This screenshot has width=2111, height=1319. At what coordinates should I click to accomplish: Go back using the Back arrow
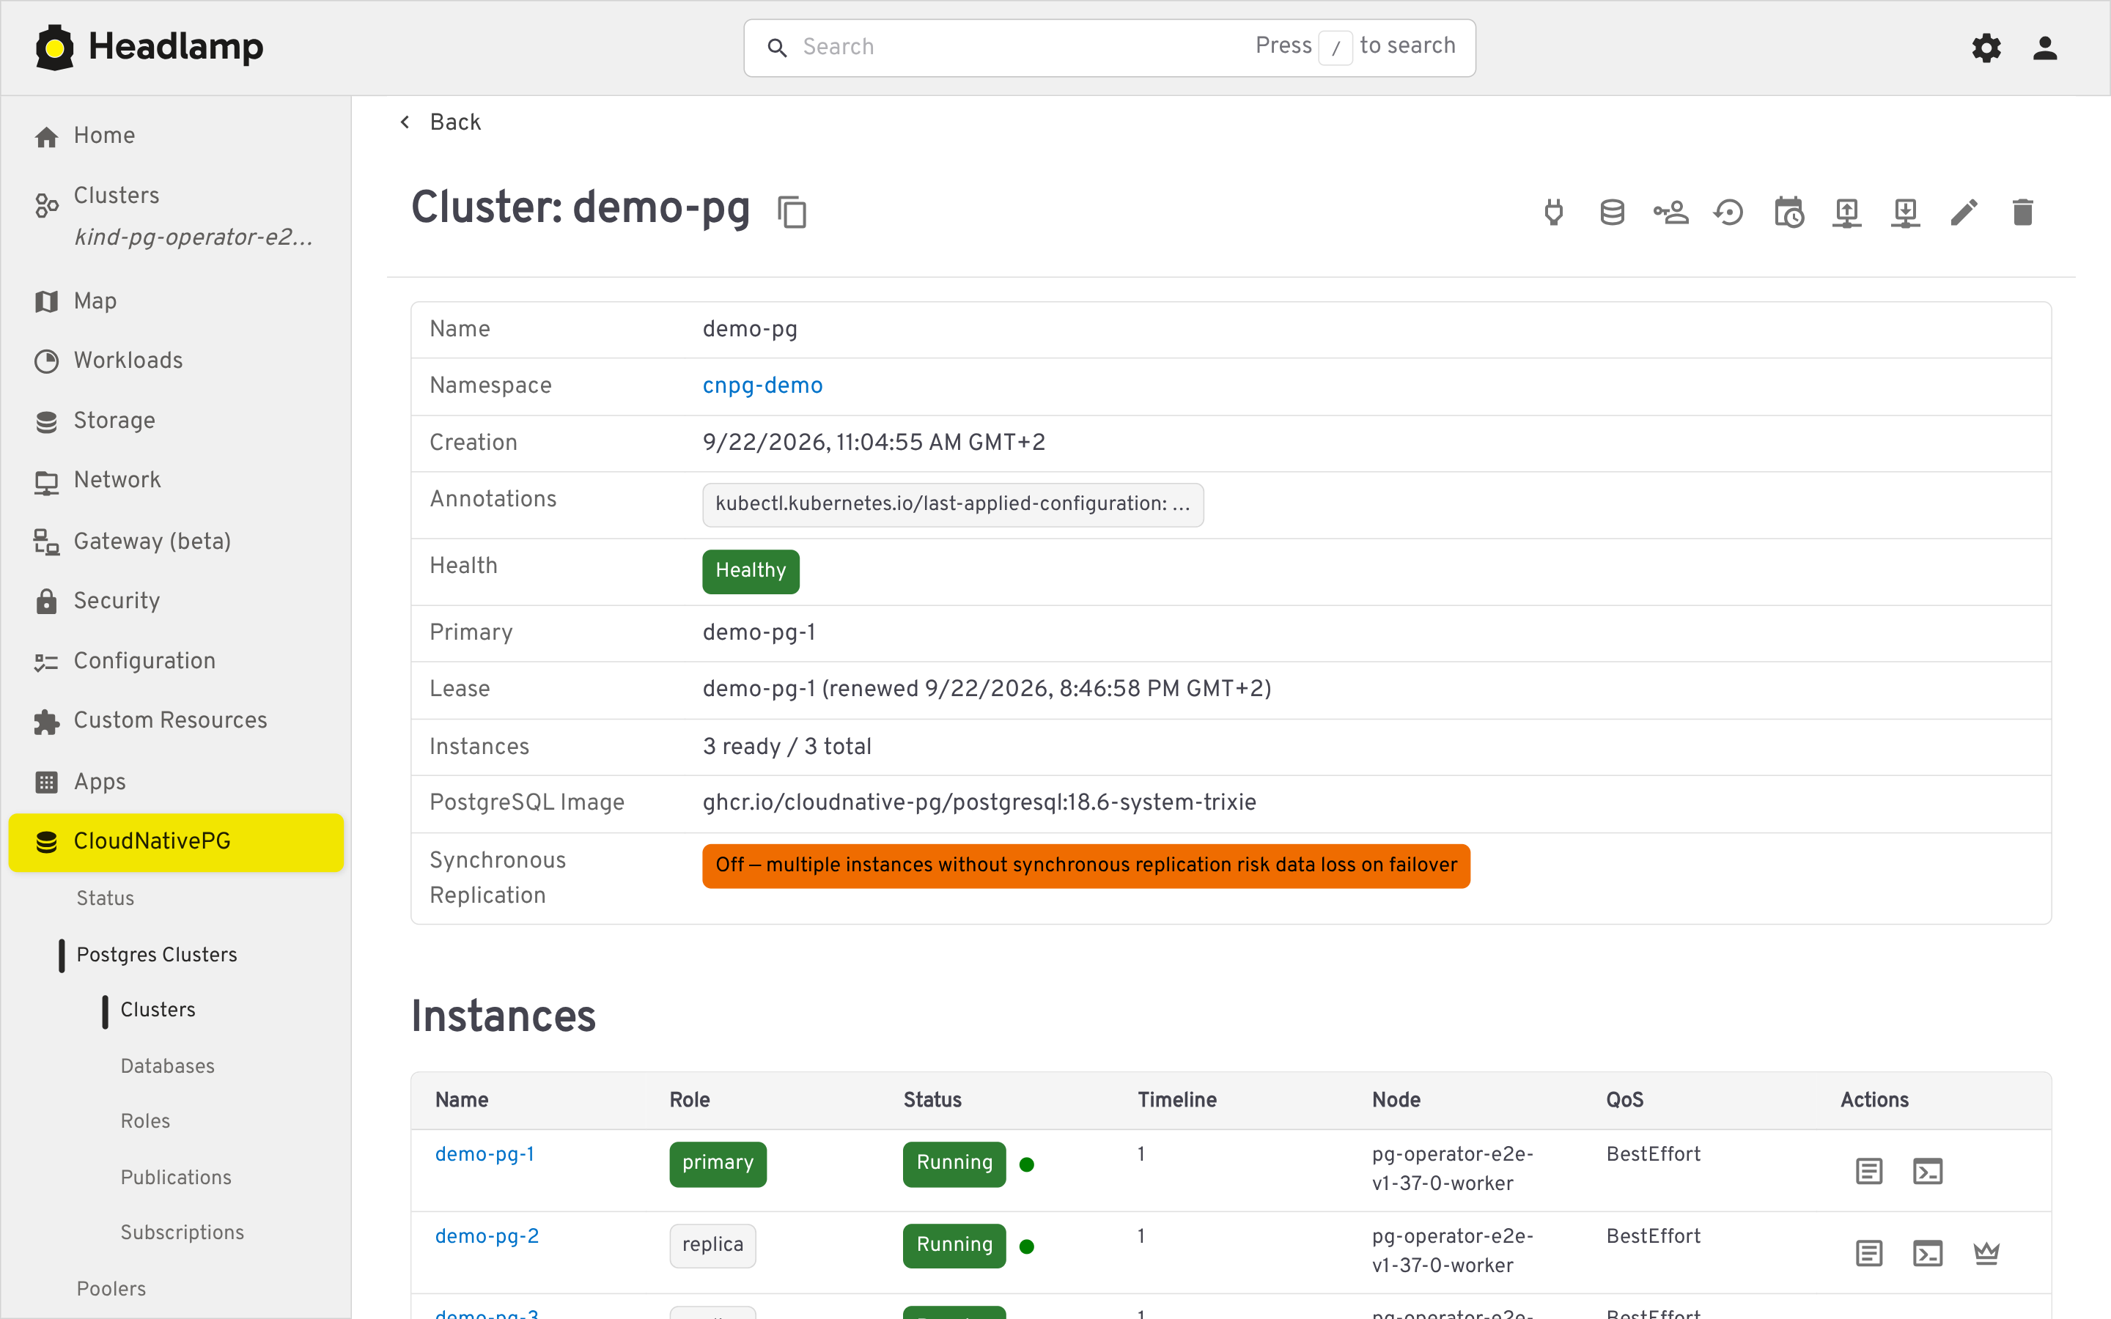tap(441, 122)
